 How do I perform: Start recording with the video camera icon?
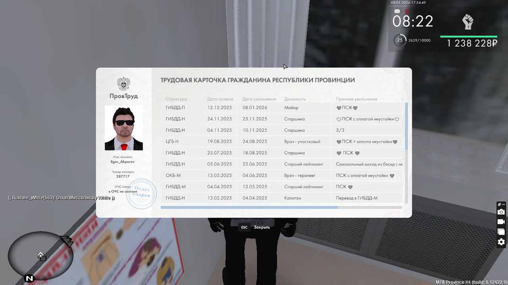click(501, 222)
